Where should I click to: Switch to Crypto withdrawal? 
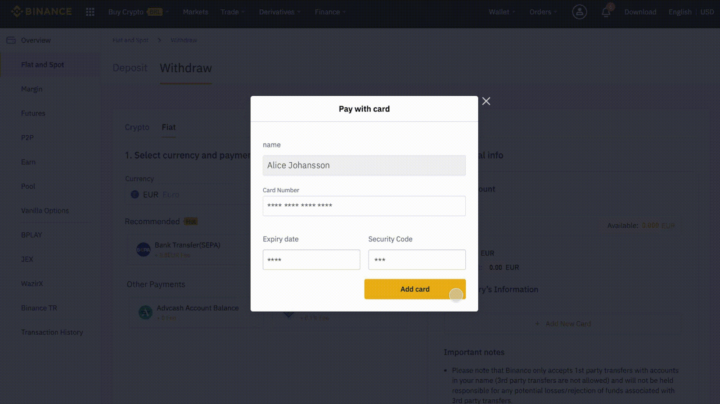point(137,127)
